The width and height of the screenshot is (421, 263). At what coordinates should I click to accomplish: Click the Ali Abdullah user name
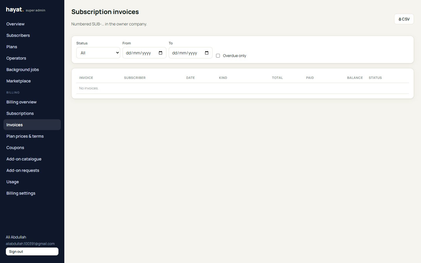pyautogui.click(x=16, y=237)
